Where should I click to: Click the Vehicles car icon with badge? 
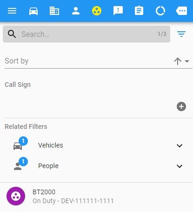tap(20, 143)
